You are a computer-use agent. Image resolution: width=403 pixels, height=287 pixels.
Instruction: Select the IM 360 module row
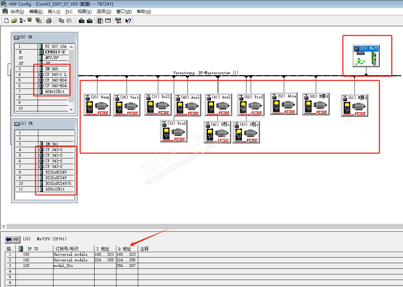pyautogui.click(x=41, y=69)
